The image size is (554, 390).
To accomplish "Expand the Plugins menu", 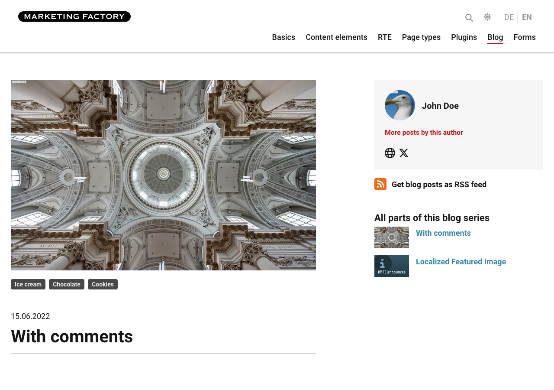I will coord(464,37).
